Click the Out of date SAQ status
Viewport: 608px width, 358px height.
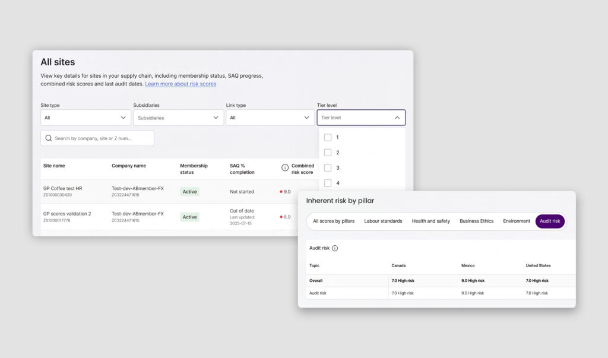tap(242, 211)
